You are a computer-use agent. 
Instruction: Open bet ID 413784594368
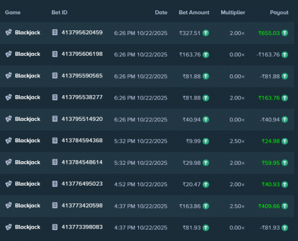pyautogui.click(x=82, y=140)
